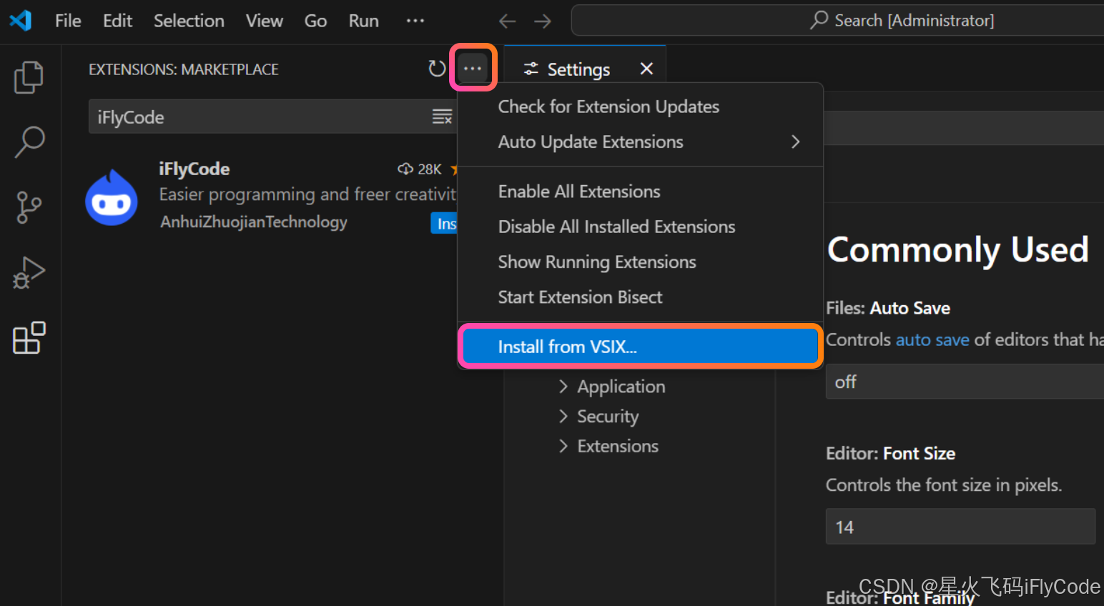This screenshot has width=1104, height=606.
Task: Click the Commonly Used heading
Action: pos(958,250)
